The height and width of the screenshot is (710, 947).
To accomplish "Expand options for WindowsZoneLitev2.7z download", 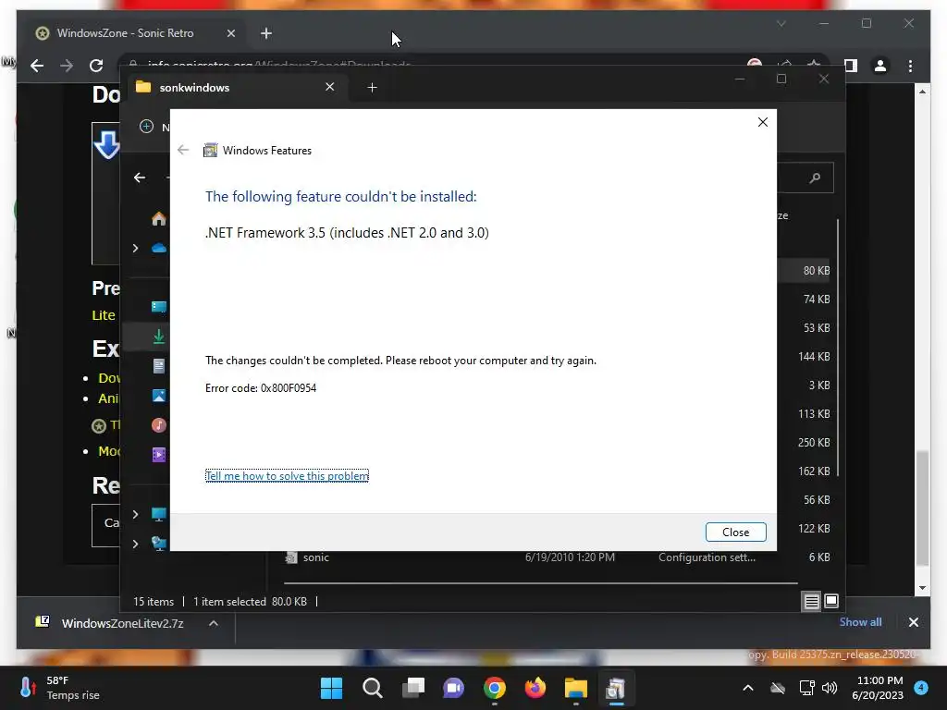I will point(214,623).
